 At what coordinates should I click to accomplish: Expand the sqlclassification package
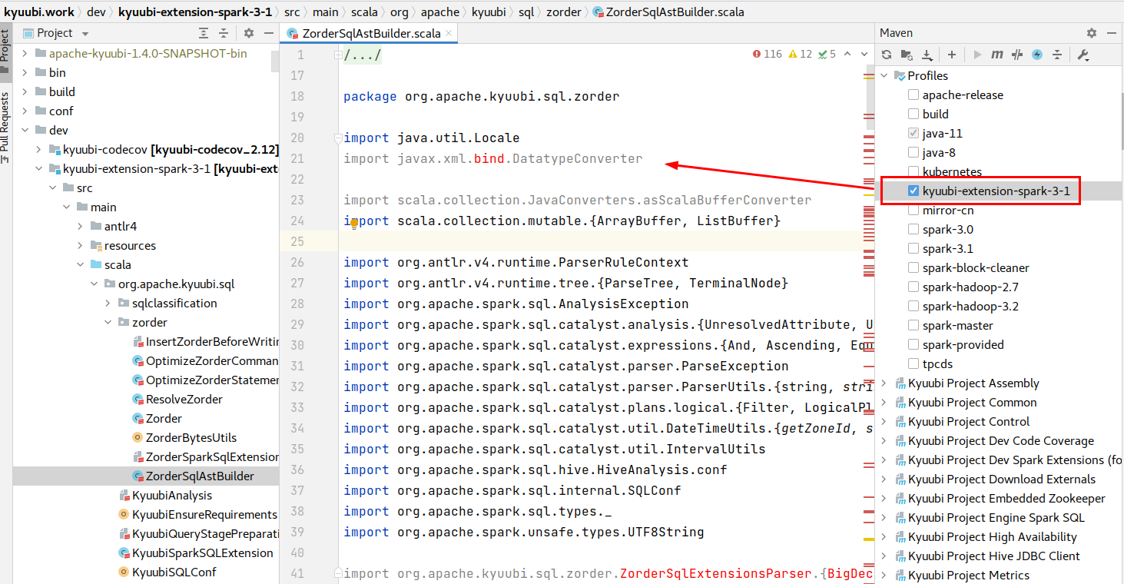point(109,303)
